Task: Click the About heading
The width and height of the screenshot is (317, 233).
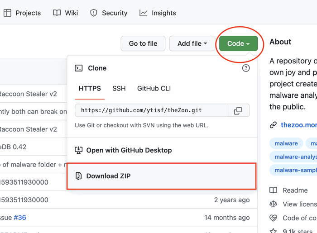Action: click(x=280, y=42)
